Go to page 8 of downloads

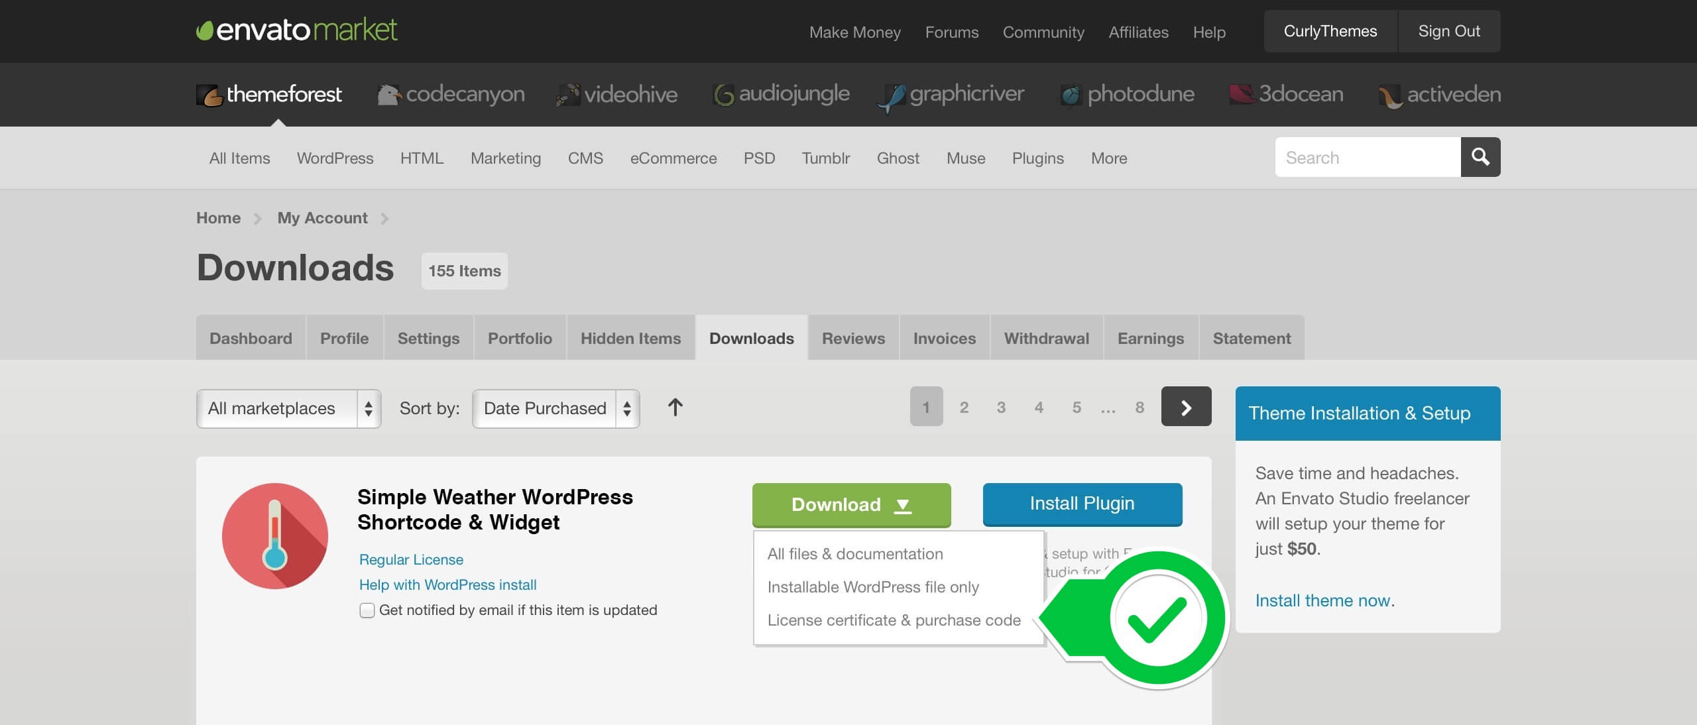[x=1140, y=407]
